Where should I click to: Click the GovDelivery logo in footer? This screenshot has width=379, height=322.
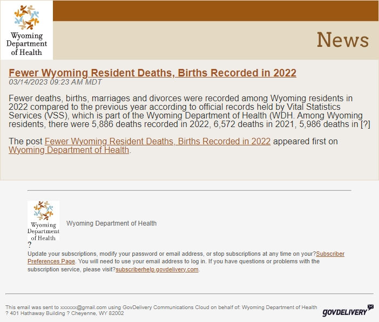pos(348,311)
